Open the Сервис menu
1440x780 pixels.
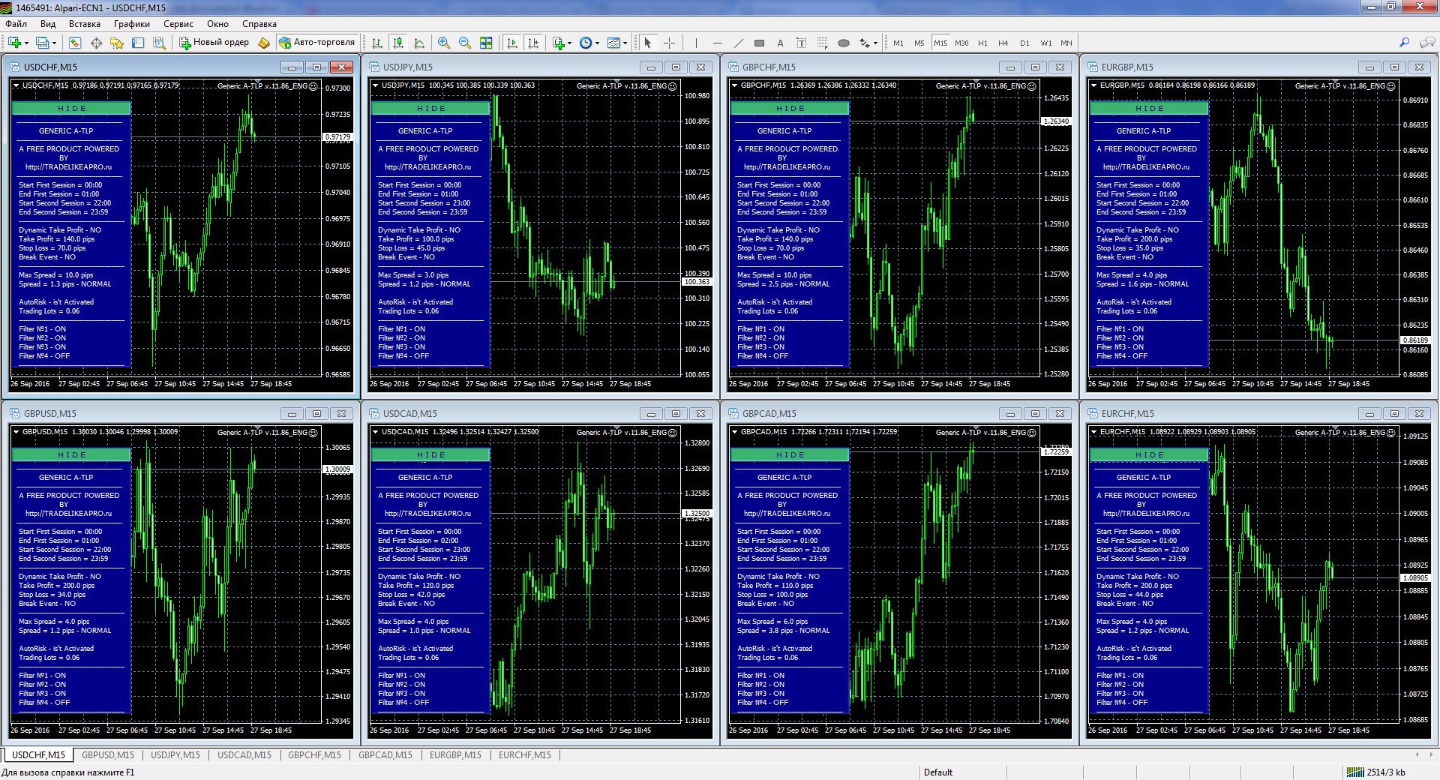point(178,24)
